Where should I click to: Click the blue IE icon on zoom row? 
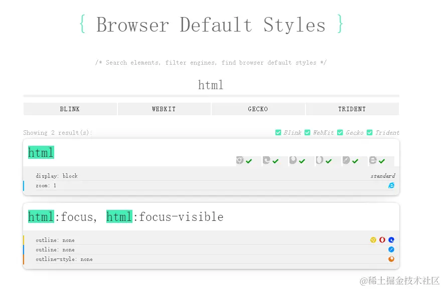click(x=391, y=185)
